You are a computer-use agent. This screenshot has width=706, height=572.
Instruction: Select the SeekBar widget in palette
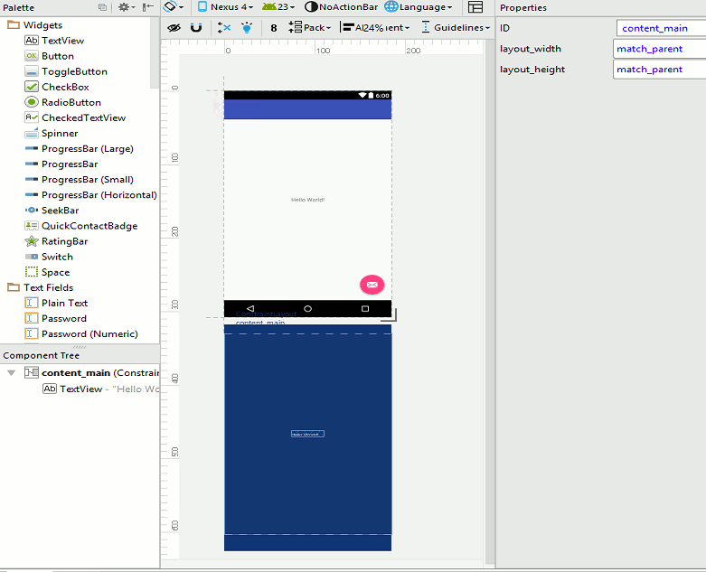click(52, 211)
